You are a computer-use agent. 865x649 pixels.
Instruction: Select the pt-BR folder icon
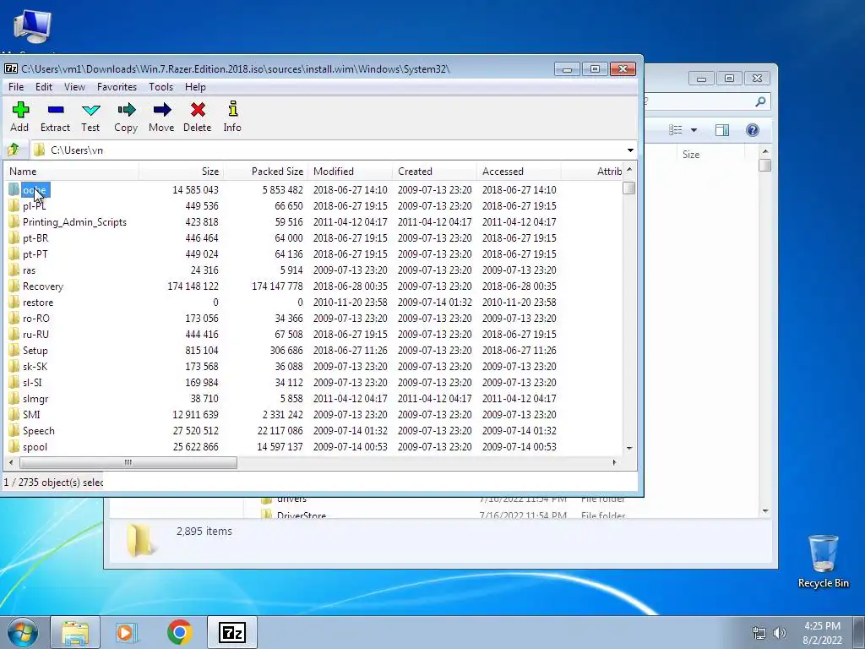[x=14, y=237]
